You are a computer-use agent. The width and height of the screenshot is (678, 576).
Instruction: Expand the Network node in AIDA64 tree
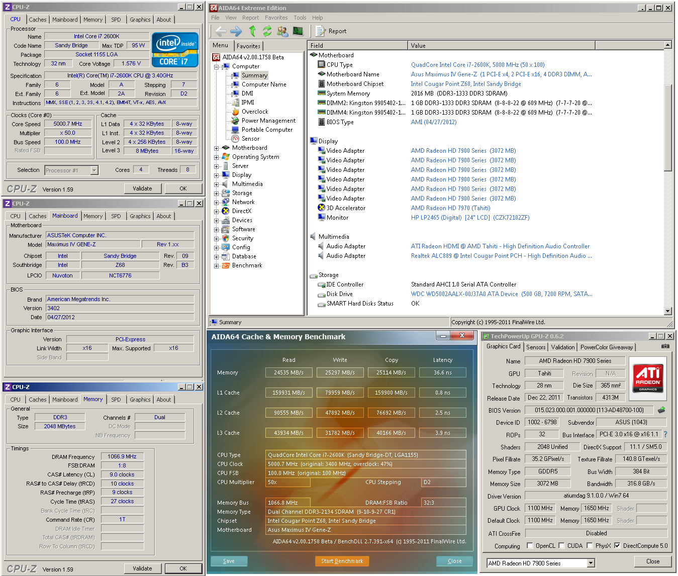(216, 202)
